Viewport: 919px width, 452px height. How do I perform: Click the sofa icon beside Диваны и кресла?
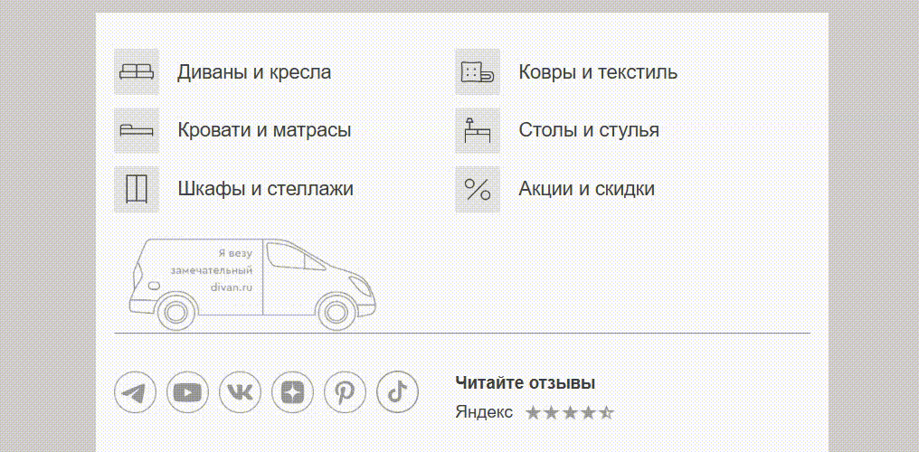pyautogui.click(x=137, y=72)
